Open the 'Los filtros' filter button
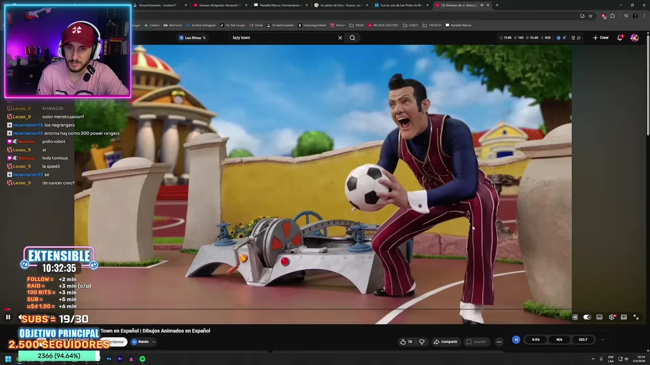This screenshot has height=365, width=650. [192, 38]
